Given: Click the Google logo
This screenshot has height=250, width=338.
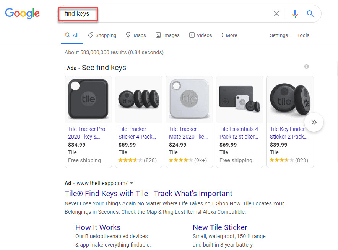Looking at the screenshot, I should (22, 14).
